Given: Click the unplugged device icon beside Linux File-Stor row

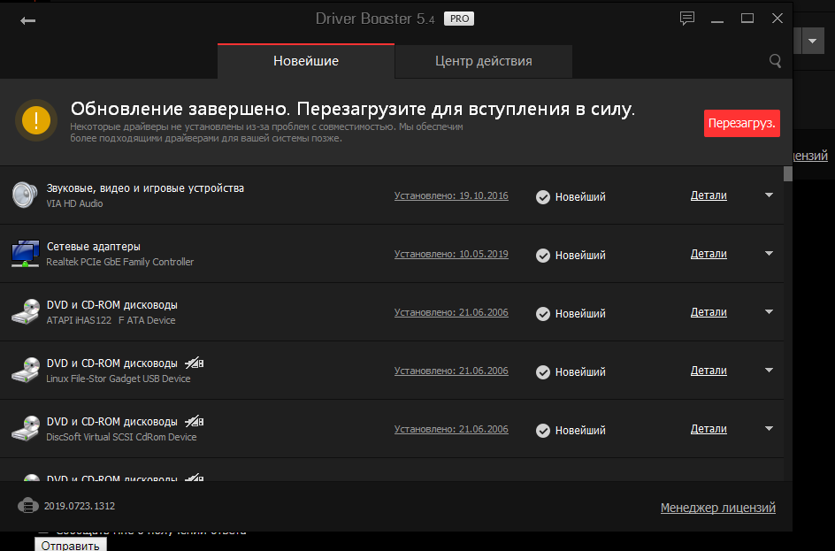Looking at the screenshot, I should [x=195, y=364].
